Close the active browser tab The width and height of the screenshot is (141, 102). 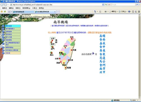[x=55, y=12]
